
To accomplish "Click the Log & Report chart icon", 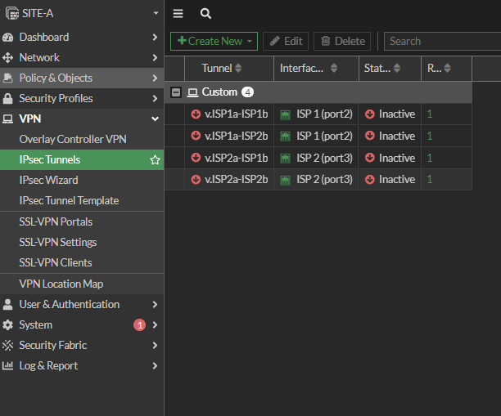I will [8, 366].
